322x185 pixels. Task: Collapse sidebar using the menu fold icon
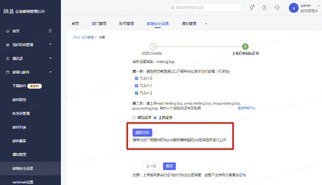[x=50, y=30]
